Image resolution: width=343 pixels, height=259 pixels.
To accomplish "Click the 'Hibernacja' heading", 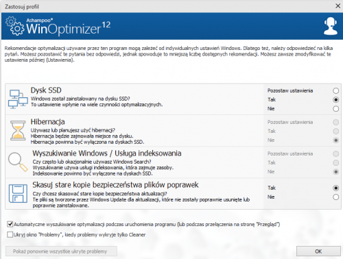I will pyautogui.click(x=47, y=122).
